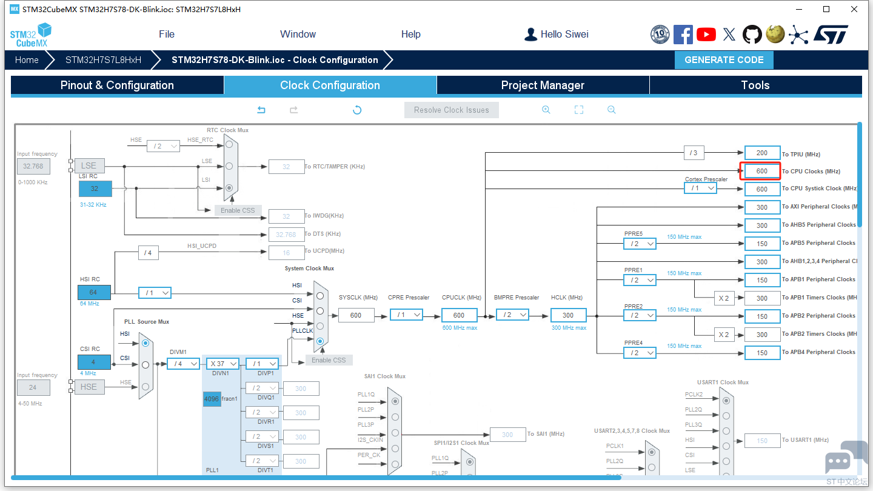Click the Resolve Clock Issues button
This screenshot has width=873, height=491.
(x=452, y=110)
